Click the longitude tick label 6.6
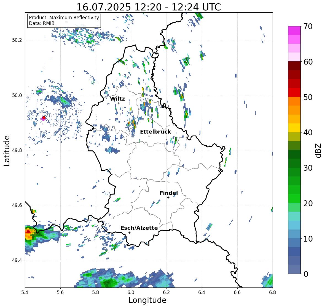This screenshot has height=307, width=325. coord(237,292)
